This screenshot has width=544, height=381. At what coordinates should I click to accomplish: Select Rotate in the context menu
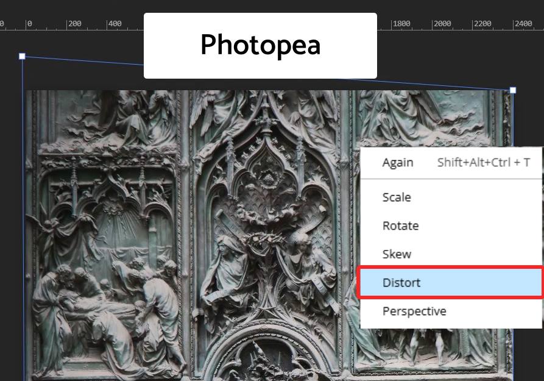coord(451,226)
